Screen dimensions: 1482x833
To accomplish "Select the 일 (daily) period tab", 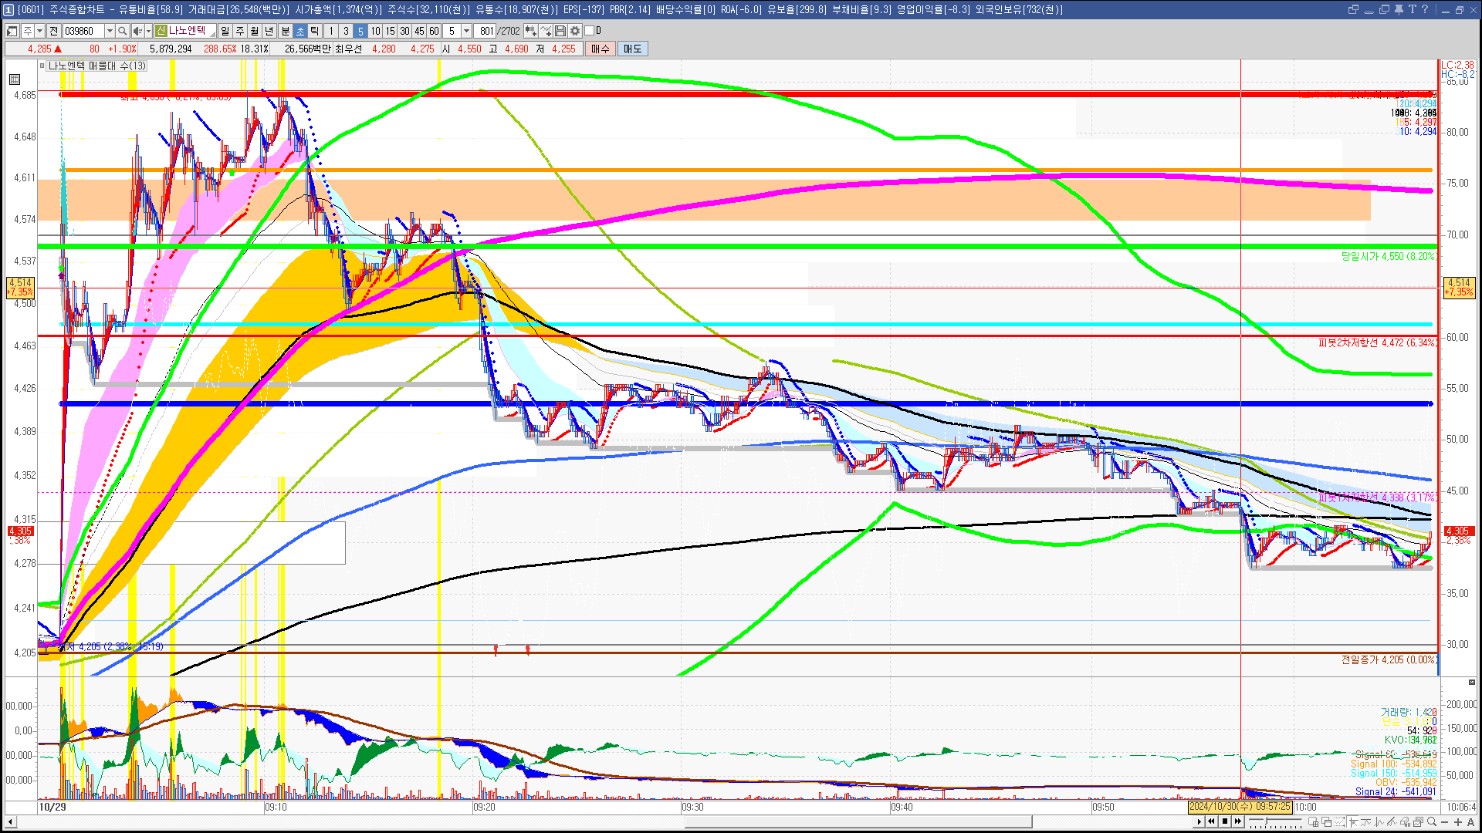I will click(225, 31).
